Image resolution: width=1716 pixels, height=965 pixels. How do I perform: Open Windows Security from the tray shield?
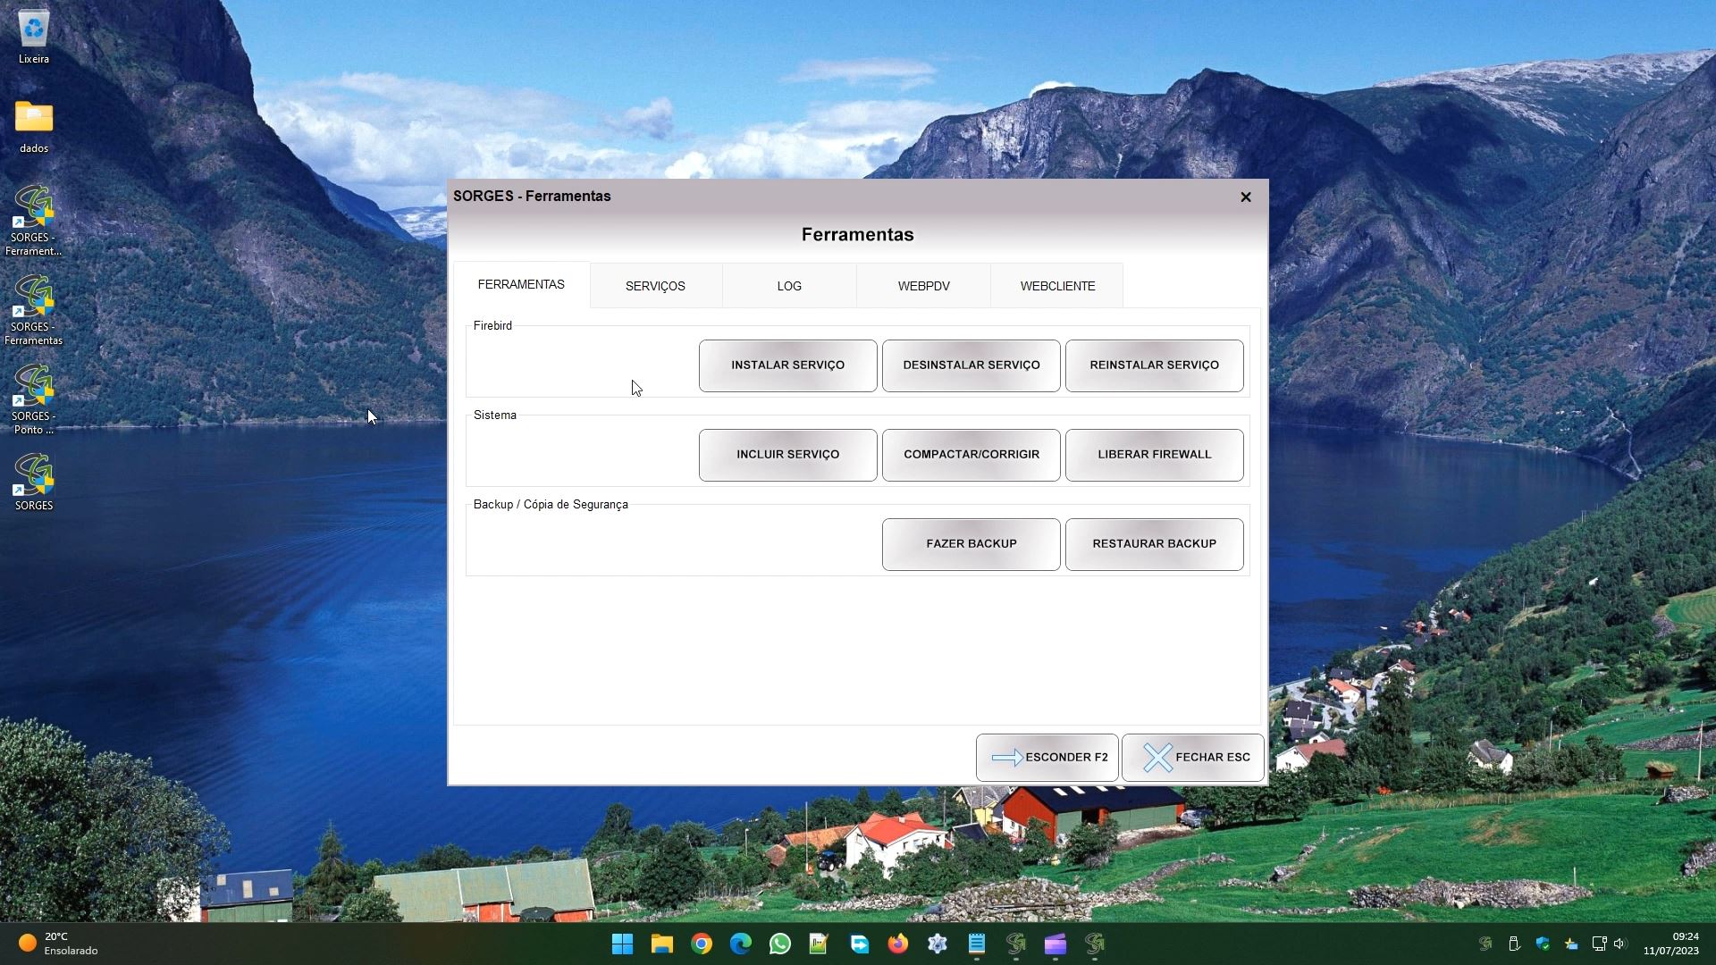[x=1543, y=944]
